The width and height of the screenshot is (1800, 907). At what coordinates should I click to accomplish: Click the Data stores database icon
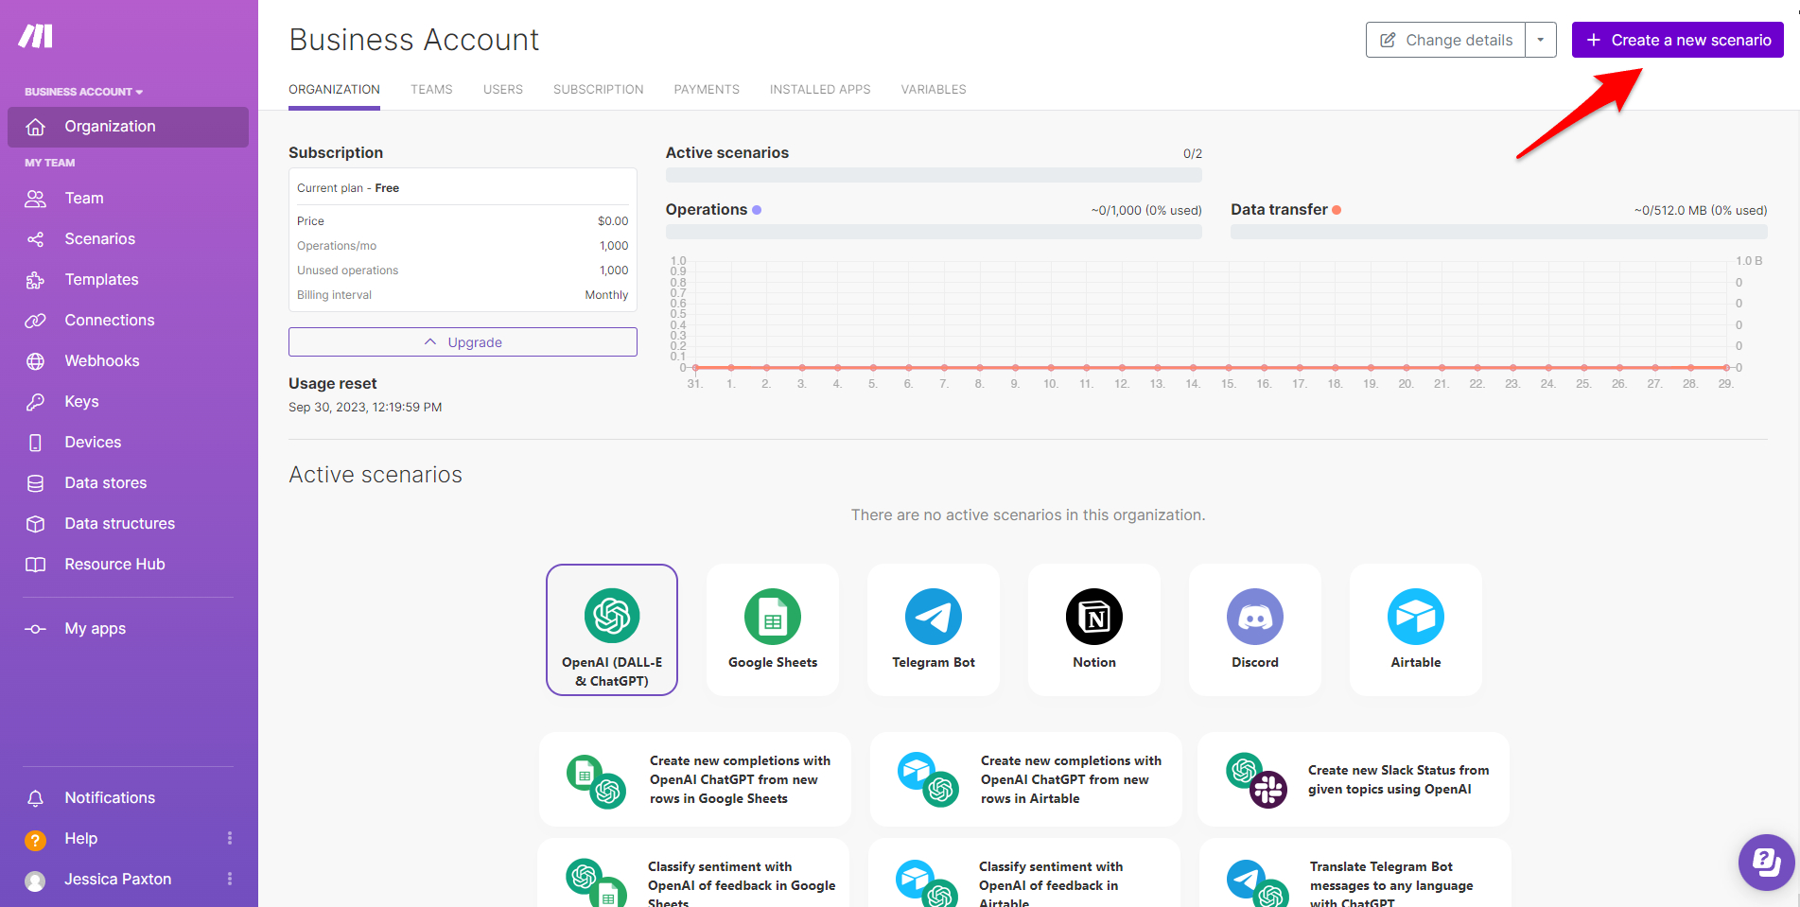(35, 483)
